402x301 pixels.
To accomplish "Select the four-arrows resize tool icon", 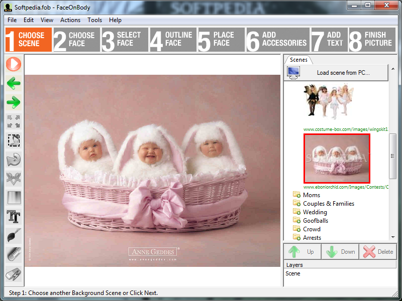I will point(14,121).
